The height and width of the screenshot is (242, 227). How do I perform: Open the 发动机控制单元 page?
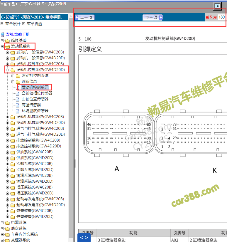35,87
